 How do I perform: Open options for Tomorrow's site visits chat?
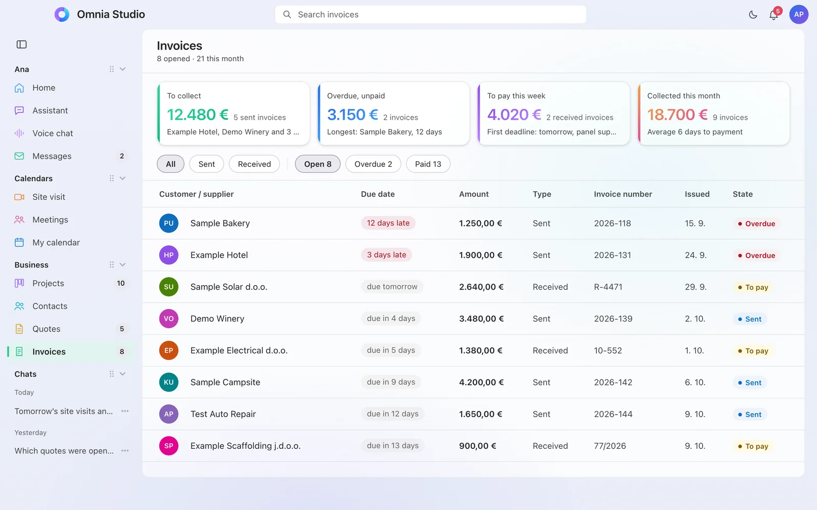(125, 411)
